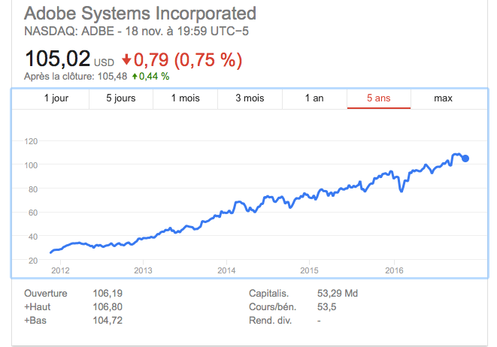Click the "60" y-axis label
Image resolution: width=497 pixels, height=347 pixels.
coord(33,213)
